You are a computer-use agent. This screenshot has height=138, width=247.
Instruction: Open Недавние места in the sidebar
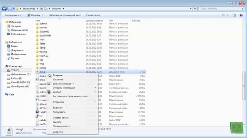(x=18, y=30)
